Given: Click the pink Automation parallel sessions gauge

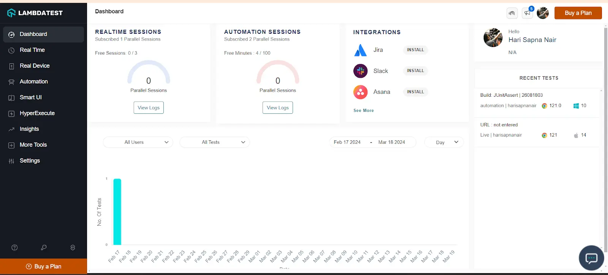Looking at the screenshot, I should click(278, 72).
